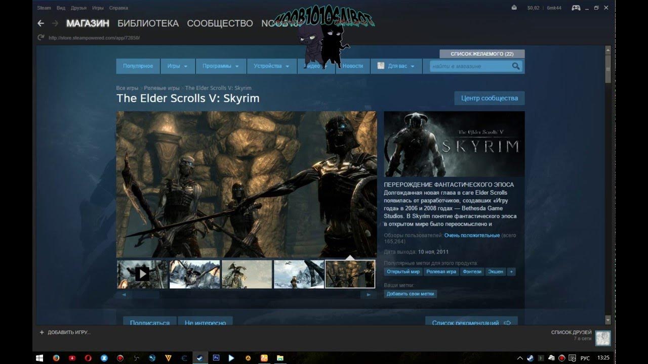Click ДОБАВИТЬ ИГРУ label
The height and width of the screenshot is (364, 648).
[69, 333]
